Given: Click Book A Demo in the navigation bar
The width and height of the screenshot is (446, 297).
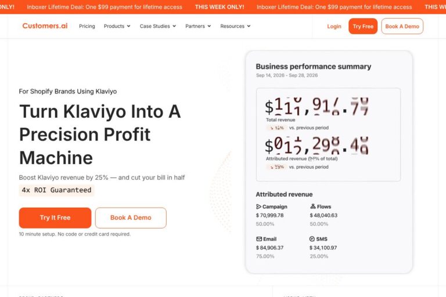Looking at the screenshot, I should [402, 26].
